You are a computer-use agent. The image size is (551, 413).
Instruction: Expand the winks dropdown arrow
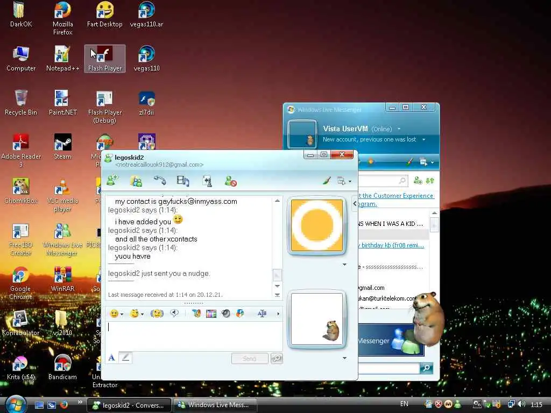142,314
